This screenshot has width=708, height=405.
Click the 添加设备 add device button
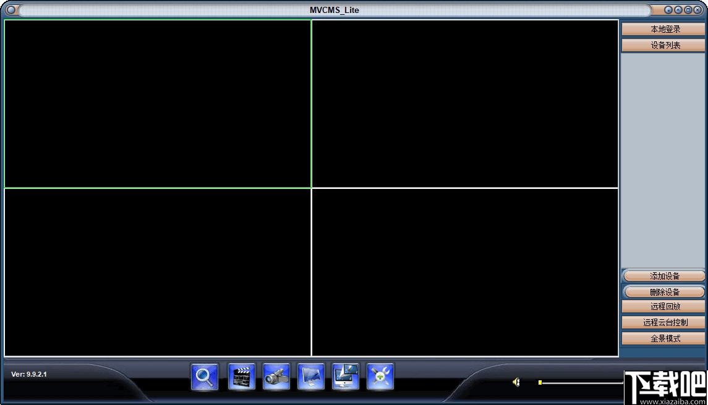(663, 276)
